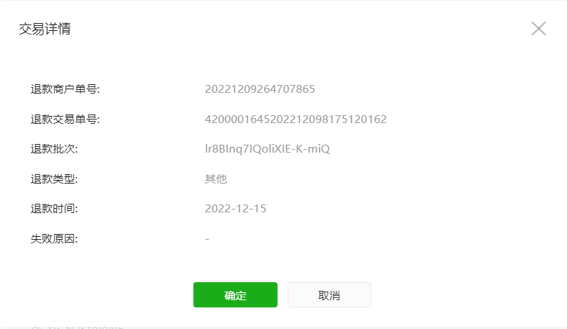
Task: Click the failure reason dash value
Action: tap(207, 239)
